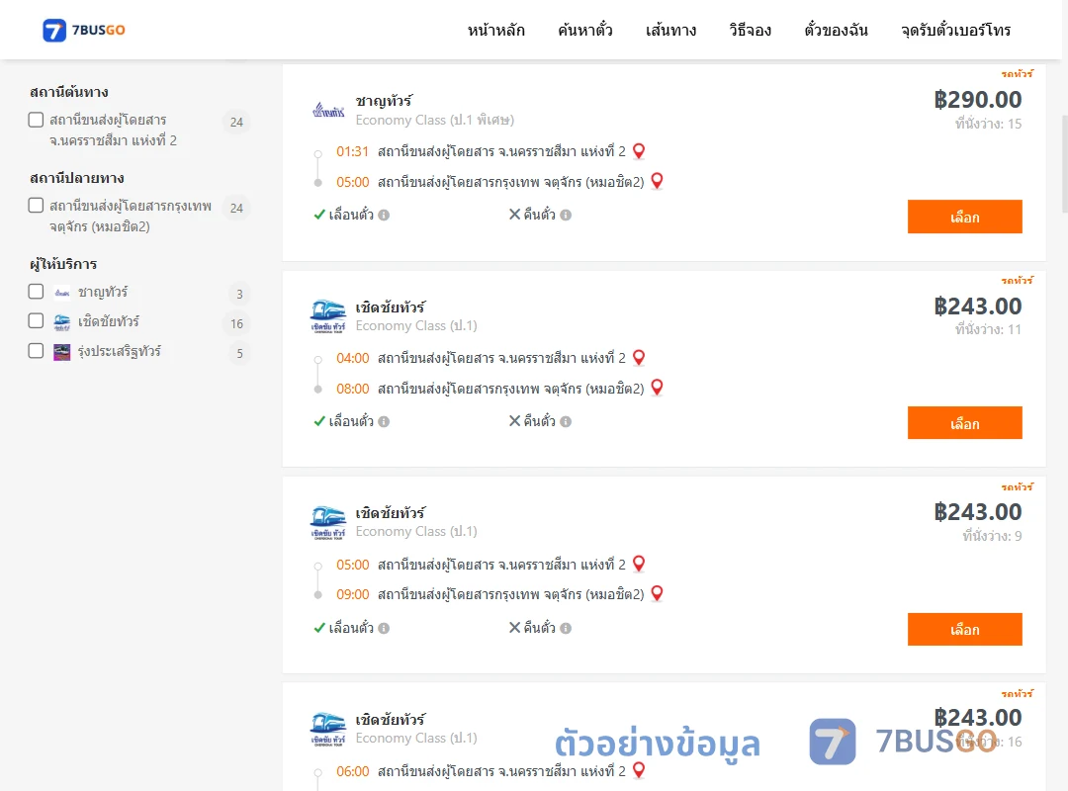Open map pin for 05:00 departure นครราชสีมา
1068x791 pixels.
(639, 564)
